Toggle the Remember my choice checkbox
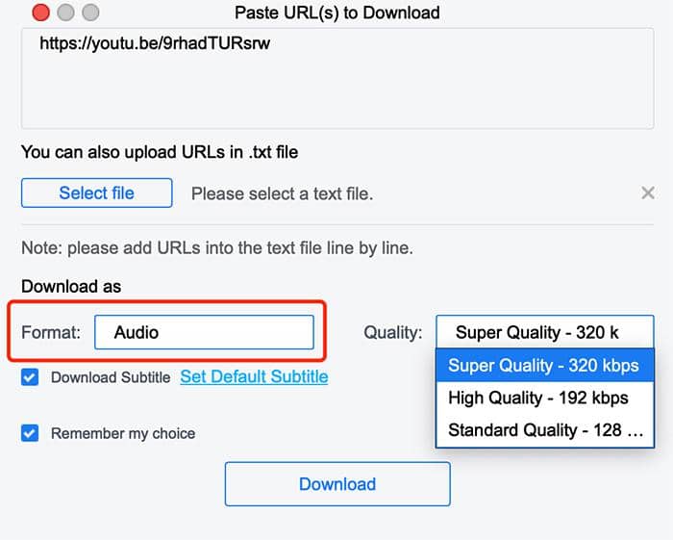673x540 pixels. (x=30, y=433)
